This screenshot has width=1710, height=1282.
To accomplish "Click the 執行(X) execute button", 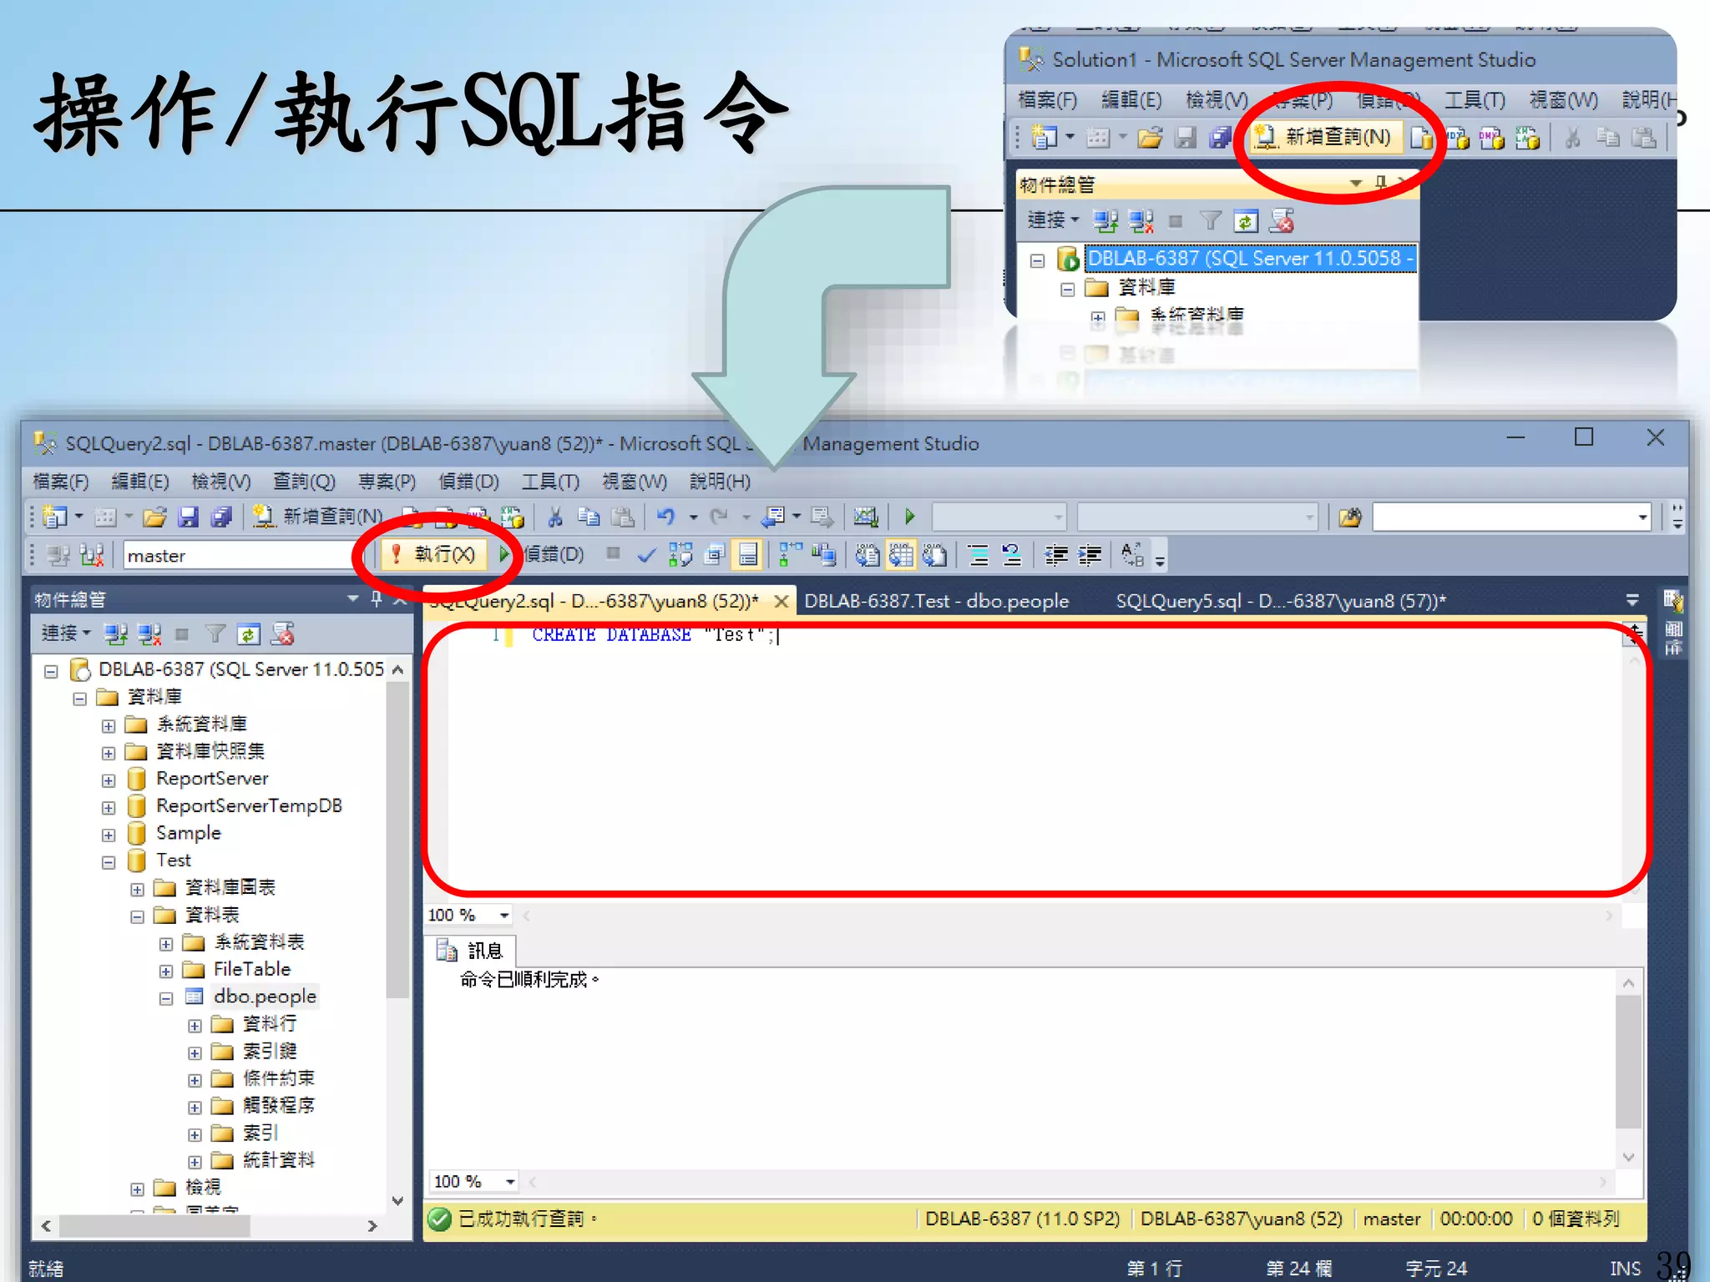I will point(434,554).
